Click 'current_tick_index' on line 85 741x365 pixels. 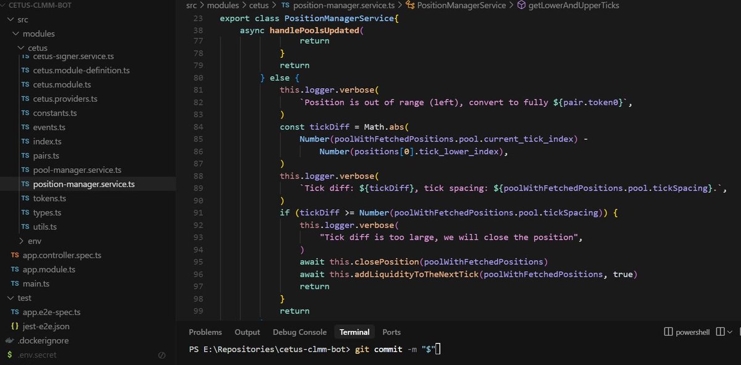[x=529, y=139]
